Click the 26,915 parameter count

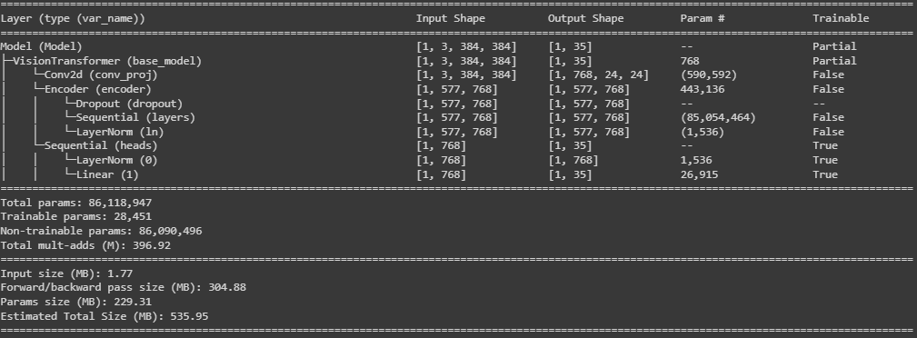[699, 174]
